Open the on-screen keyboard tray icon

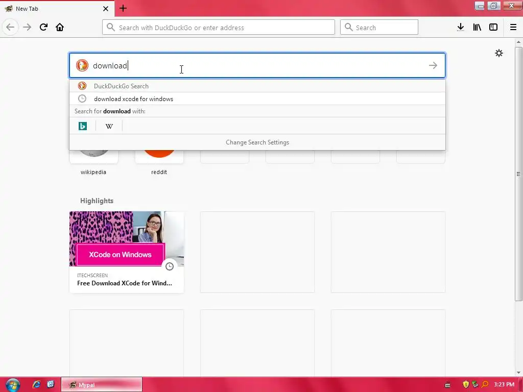447,385
